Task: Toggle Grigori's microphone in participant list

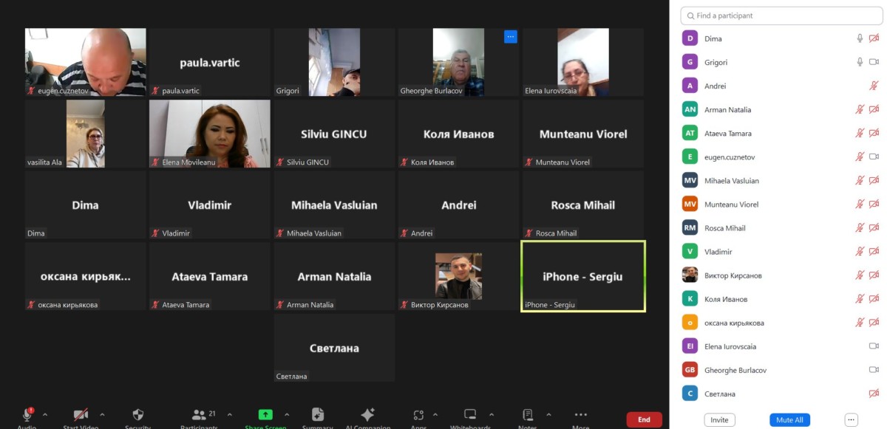Action: 860,62
